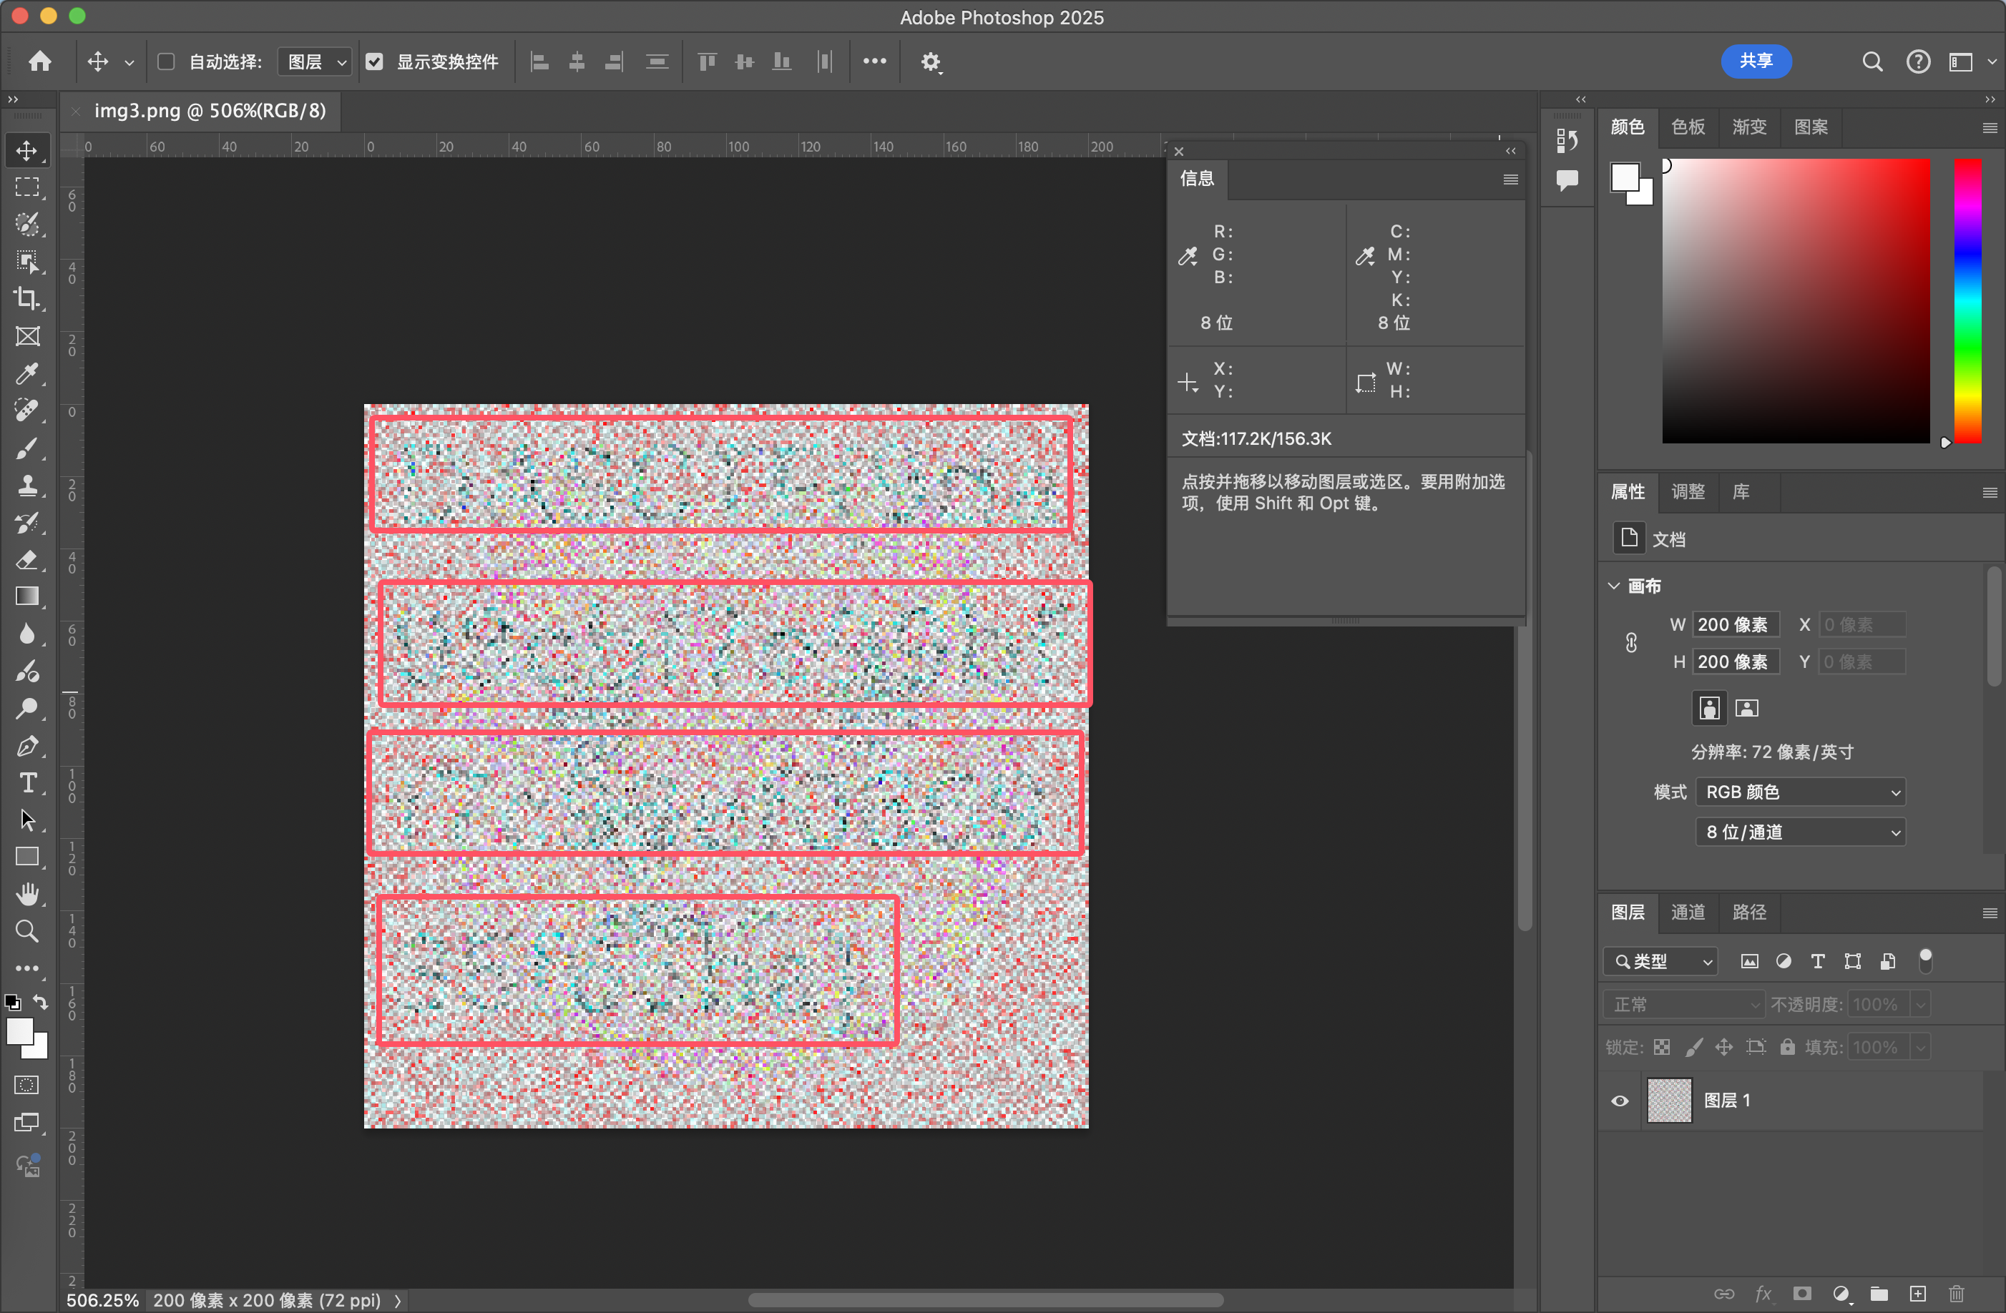
Task: Select the Zoom tool
Action: coord(27,931)
